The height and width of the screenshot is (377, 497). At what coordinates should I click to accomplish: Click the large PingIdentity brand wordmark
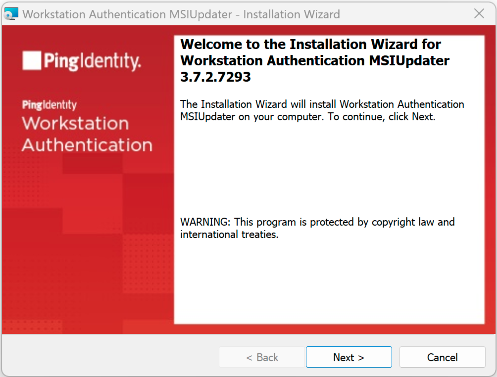click(x=92, y=61)
